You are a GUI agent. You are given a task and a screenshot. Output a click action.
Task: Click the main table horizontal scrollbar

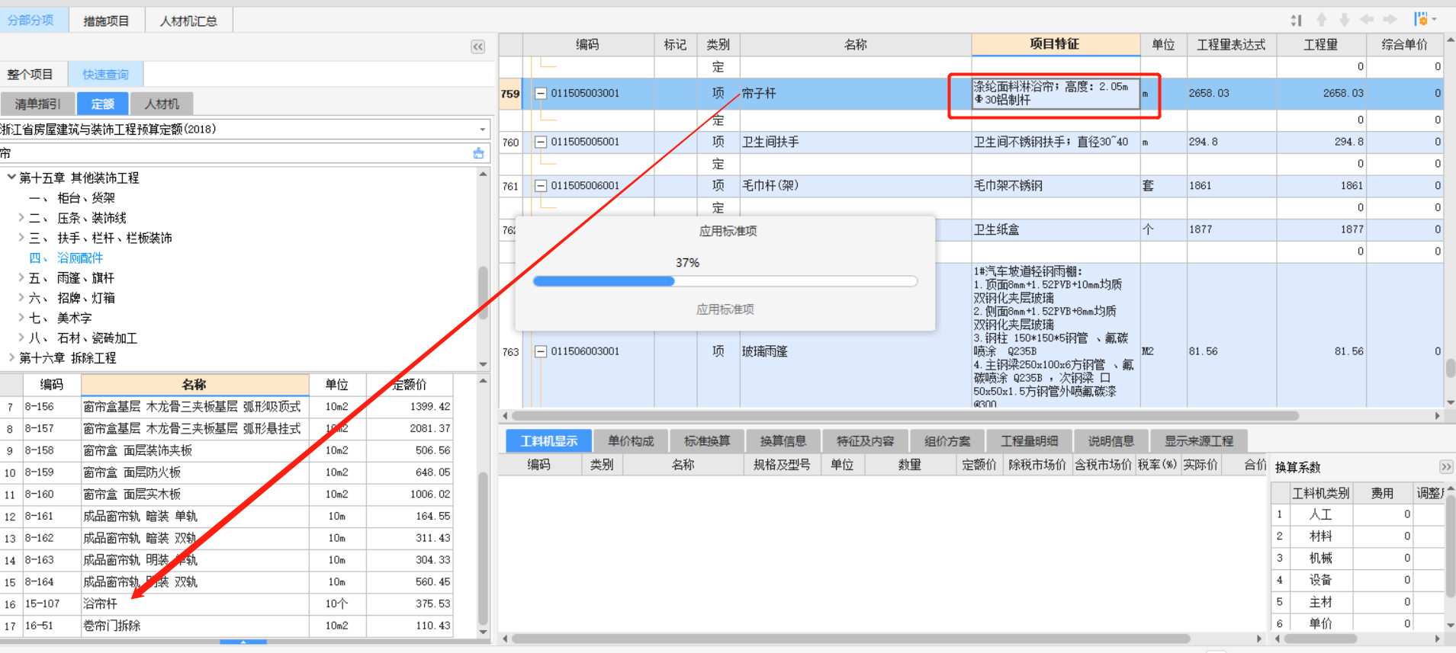pyautogui.click(x=905, y=416)
